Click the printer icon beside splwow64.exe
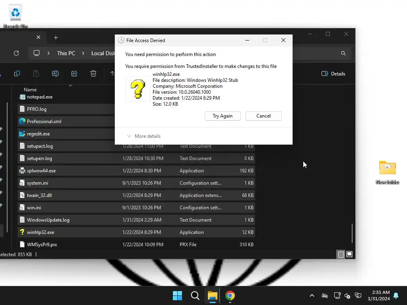The width and height of the screenshot is (407, 305). coord(22,171)
